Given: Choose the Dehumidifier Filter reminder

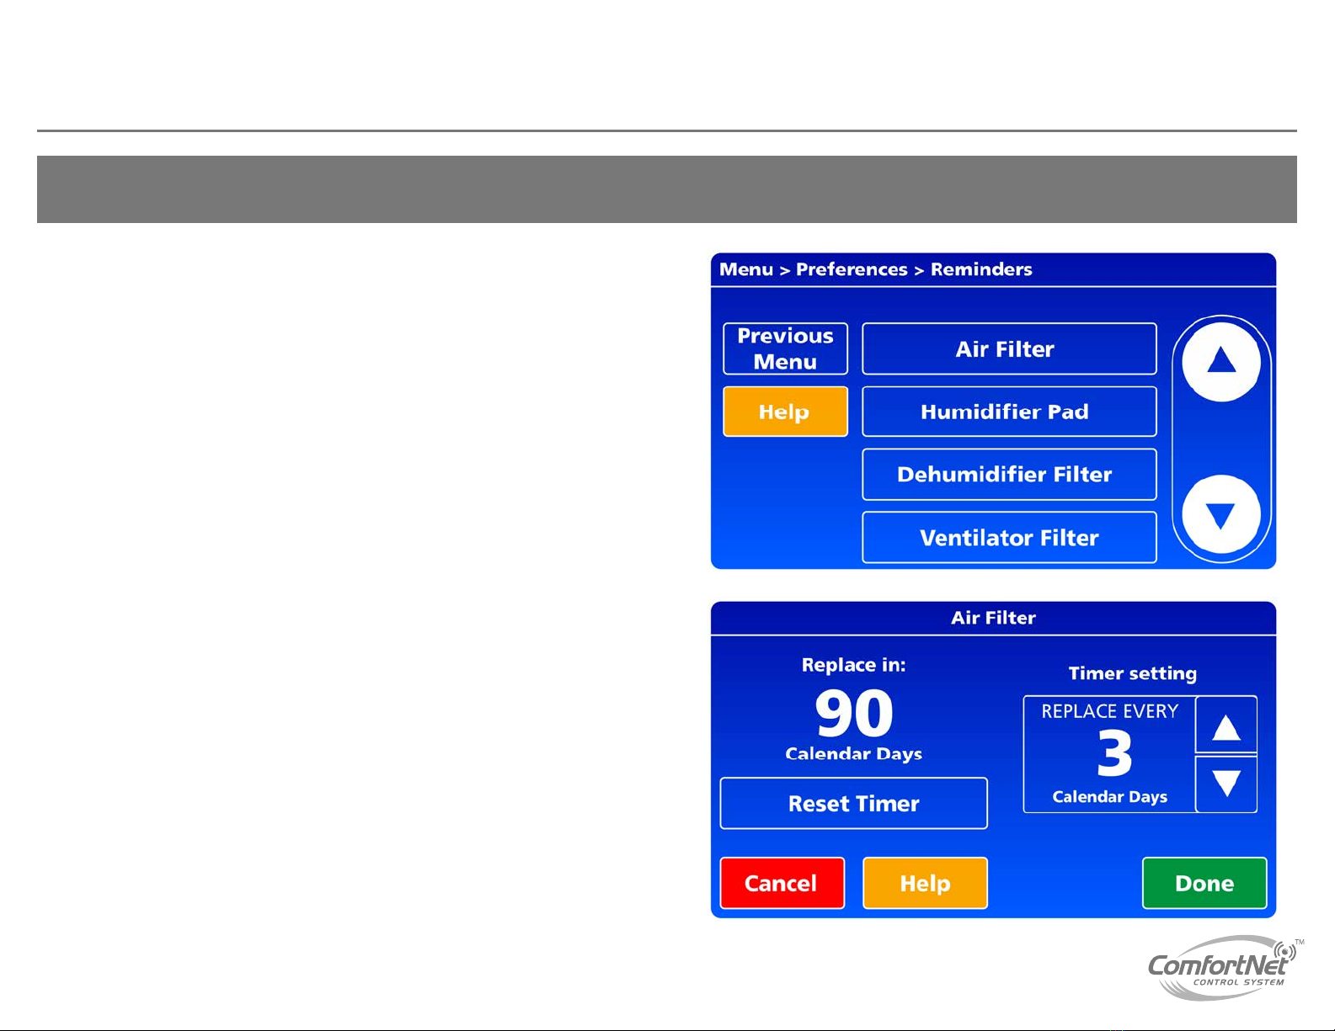Looking at the screenshot, I should pos(1008,475).
